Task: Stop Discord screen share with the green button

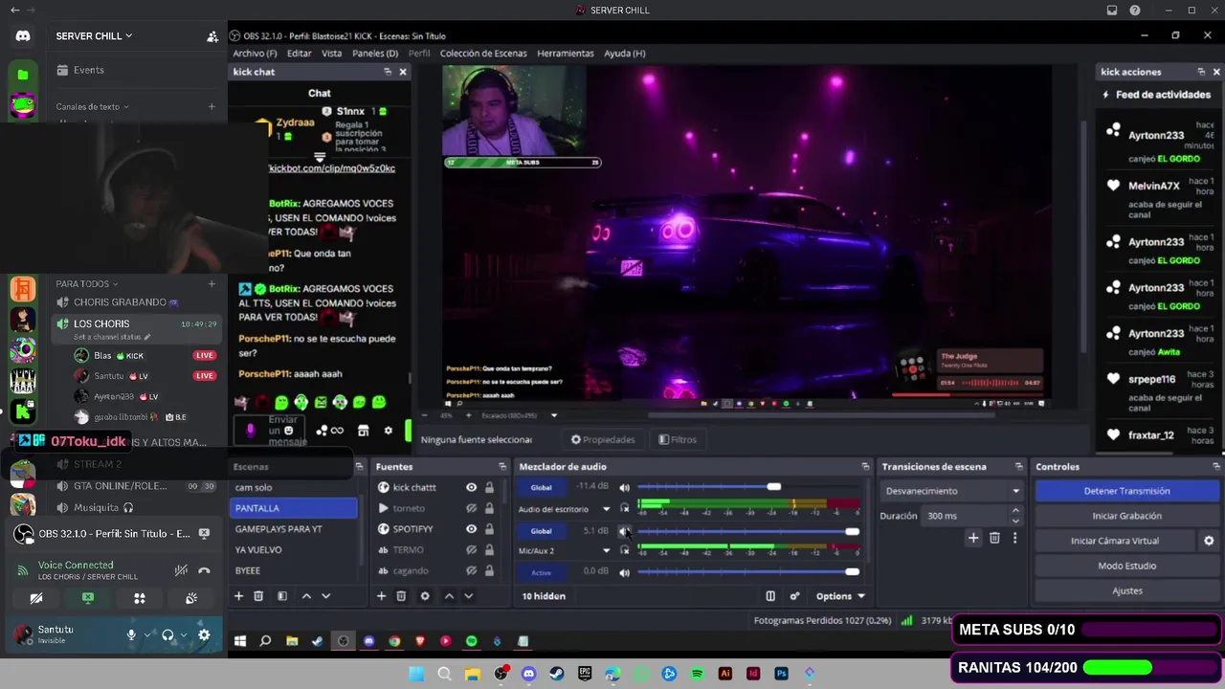Action: pyautogui.click(x=88, y=598)
